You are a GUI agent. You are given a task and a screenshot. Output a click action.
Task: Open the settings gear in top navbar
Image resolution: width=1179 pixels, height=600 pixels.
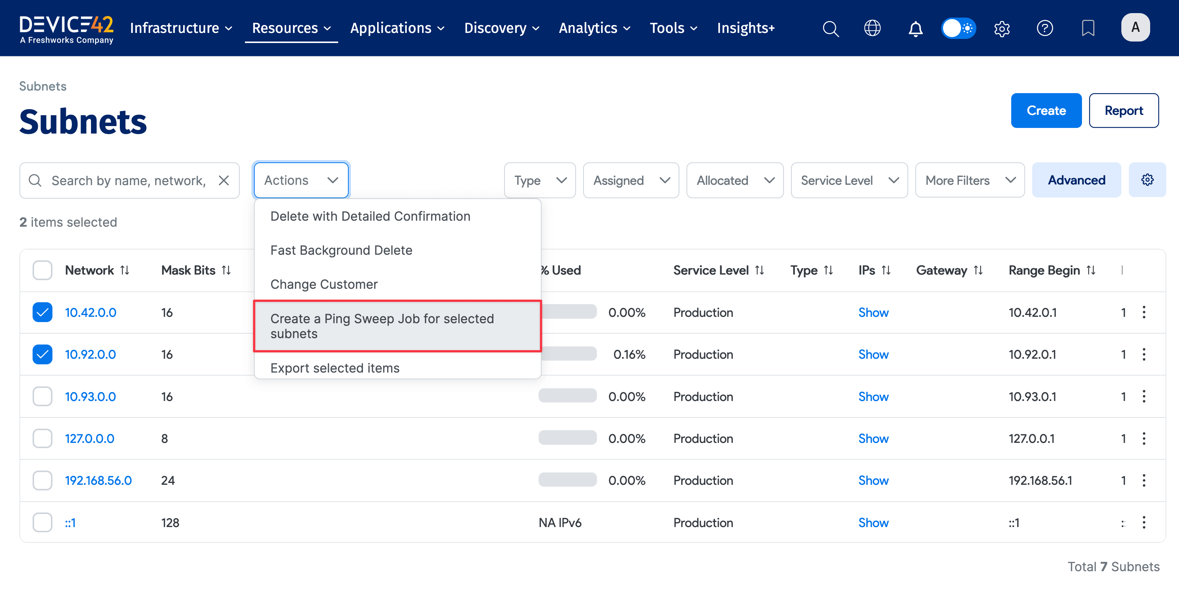(1001, 28)
